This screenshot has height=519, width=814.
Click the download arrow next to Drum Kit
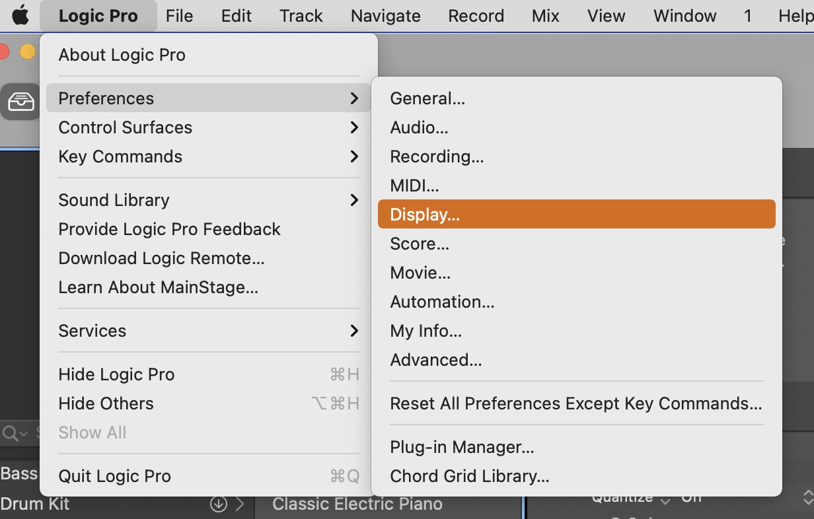point(218,504)
